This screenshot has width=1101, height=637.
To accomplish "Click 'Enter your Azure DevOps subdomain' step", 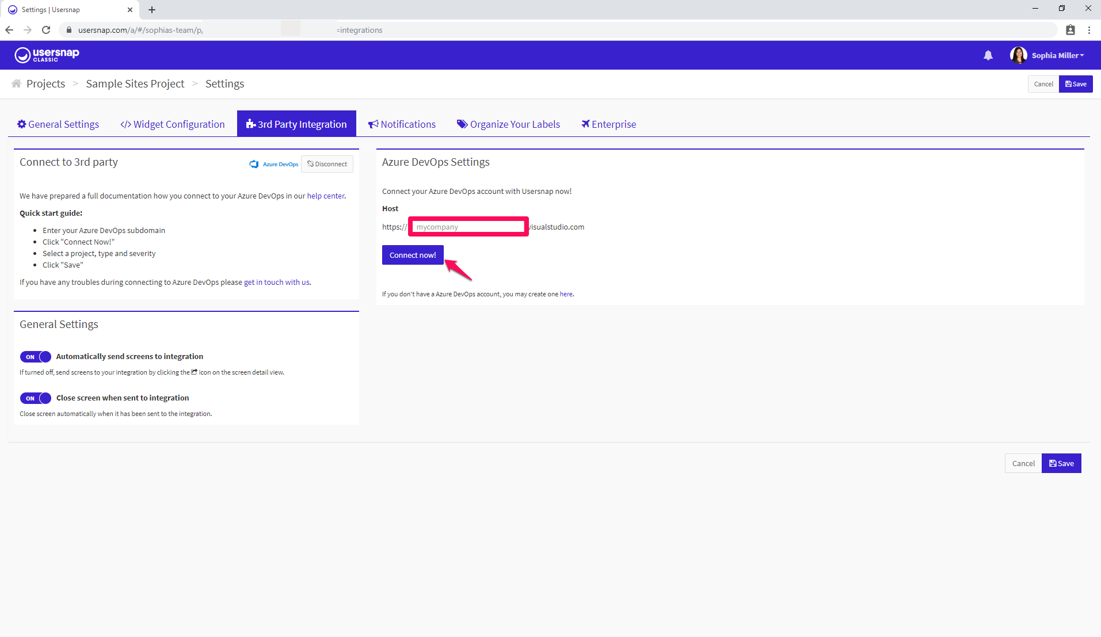I will tap(104, 230).
